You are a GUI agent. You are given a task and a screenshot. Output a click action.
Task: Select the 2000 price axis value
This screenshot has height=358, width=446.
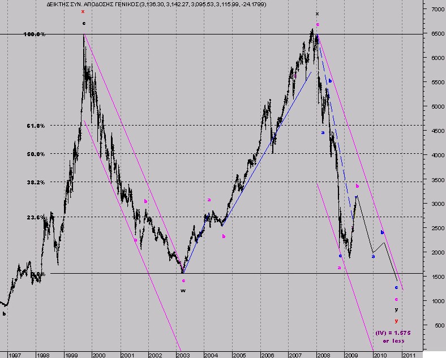point(438,252)
